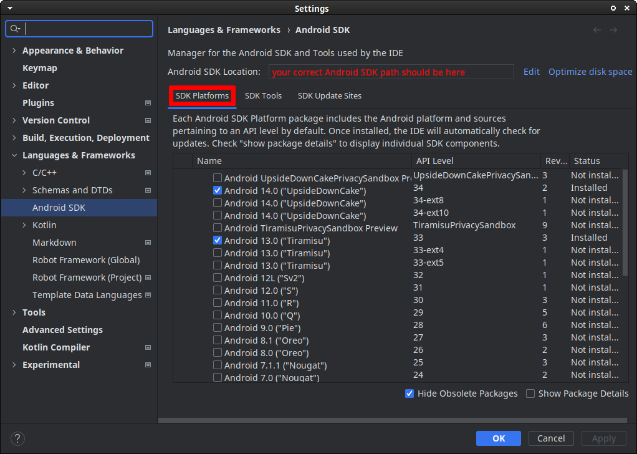Go back using the left arrow icon
637x454 pixels.
[x=596, y=30]
